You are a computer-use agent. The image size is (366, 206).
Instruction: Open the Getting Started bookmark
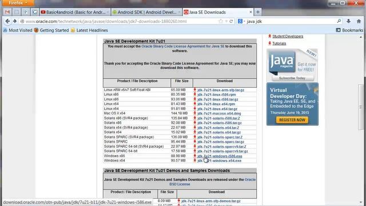[51, 30]
